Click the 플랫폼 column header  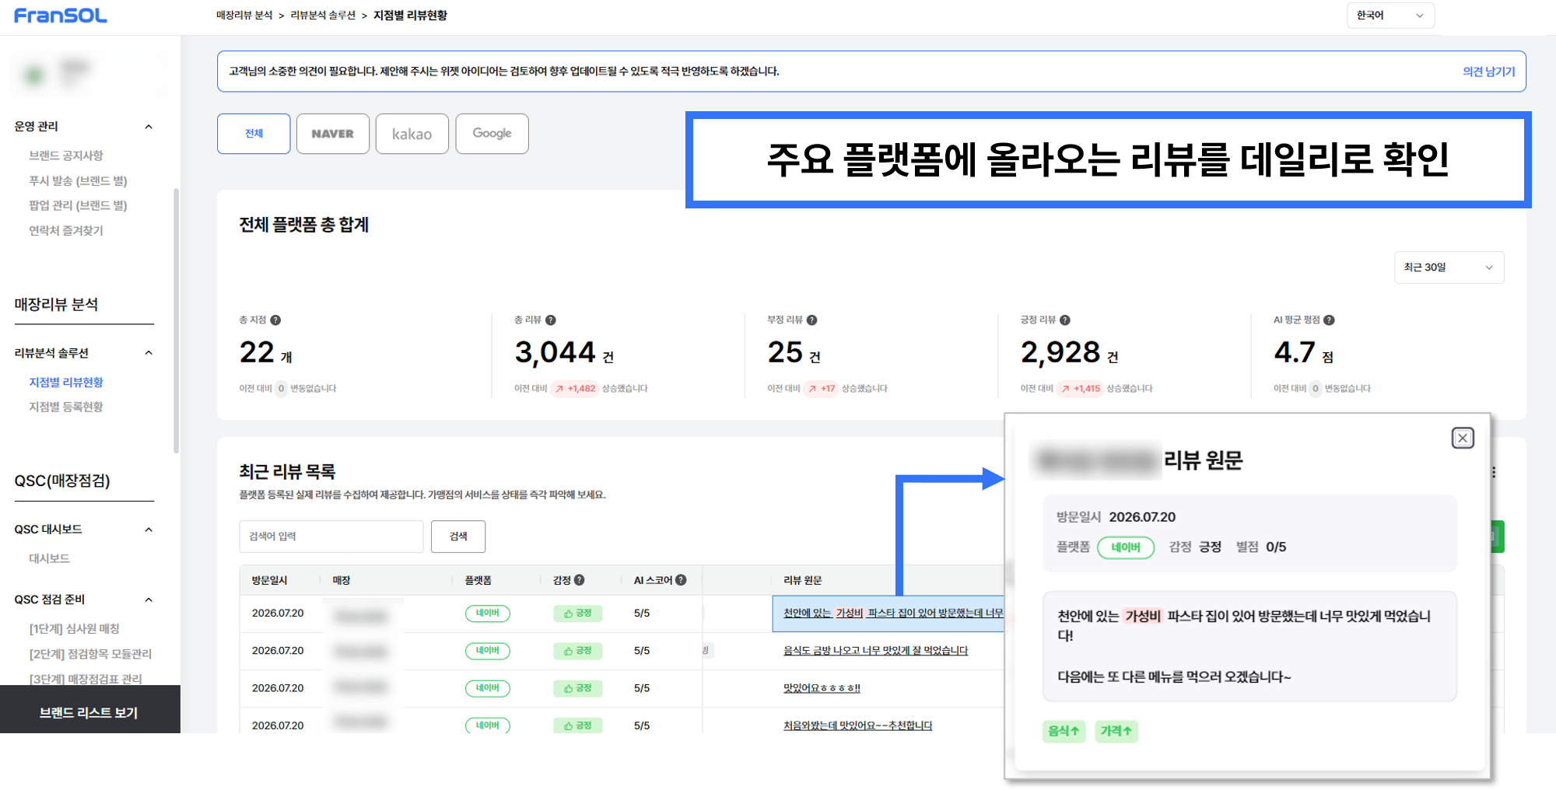[x=478, y=581]
